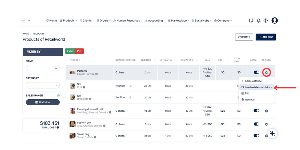This screenshot has height=150, width=300.
Task: Click the help question mark icon
Action: pyautogui.click(x=265, y=21)
